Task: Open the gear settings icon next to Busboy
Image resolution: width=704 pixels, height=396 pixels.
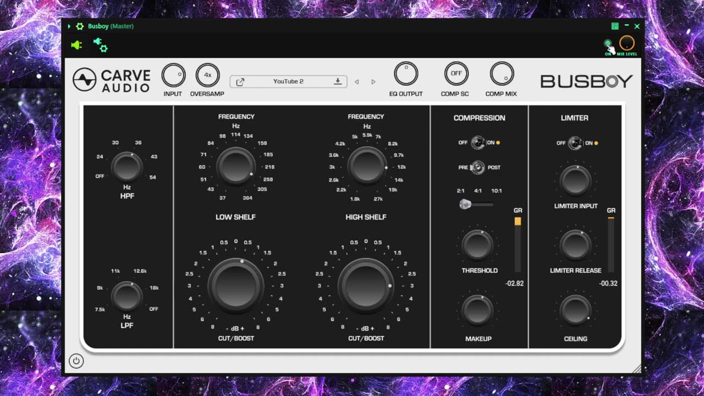Action: click(x=80, y=26)
